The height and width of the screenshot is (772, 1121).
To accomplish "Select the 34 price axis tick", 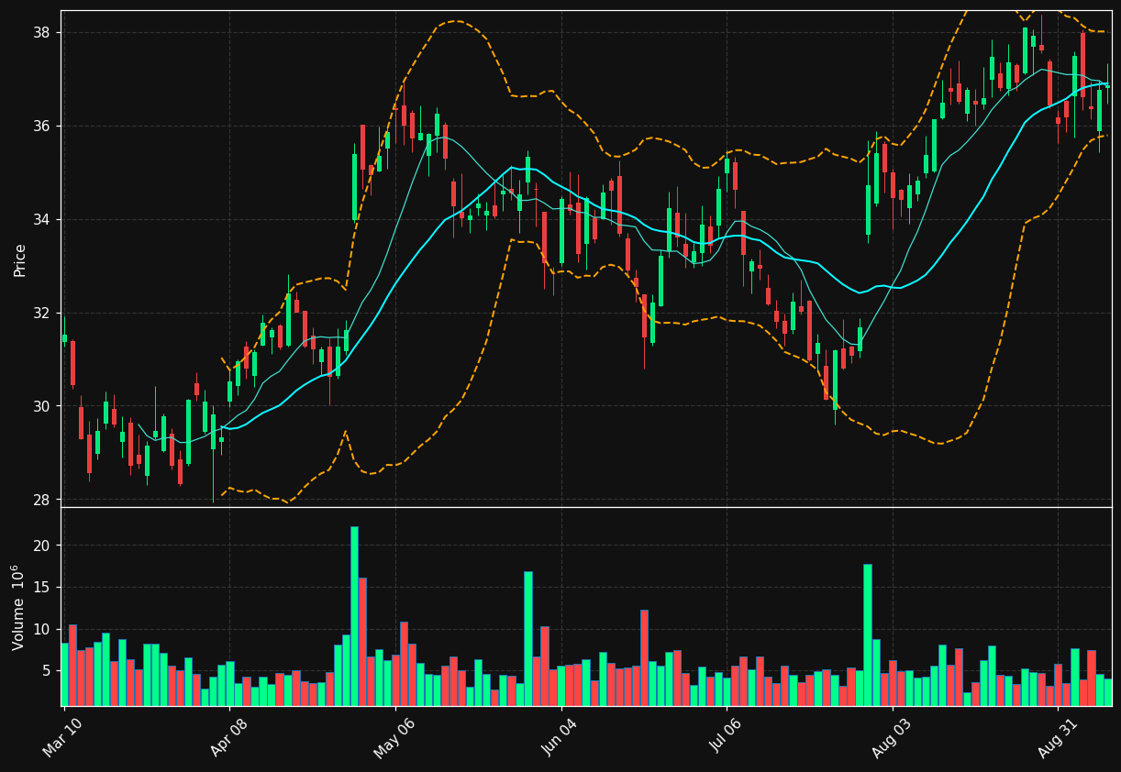I will tap(43, 220).
